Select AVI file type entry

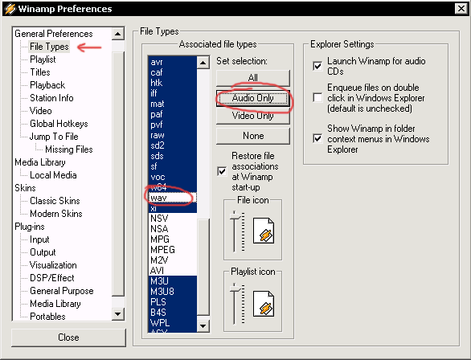pos(173,271)
